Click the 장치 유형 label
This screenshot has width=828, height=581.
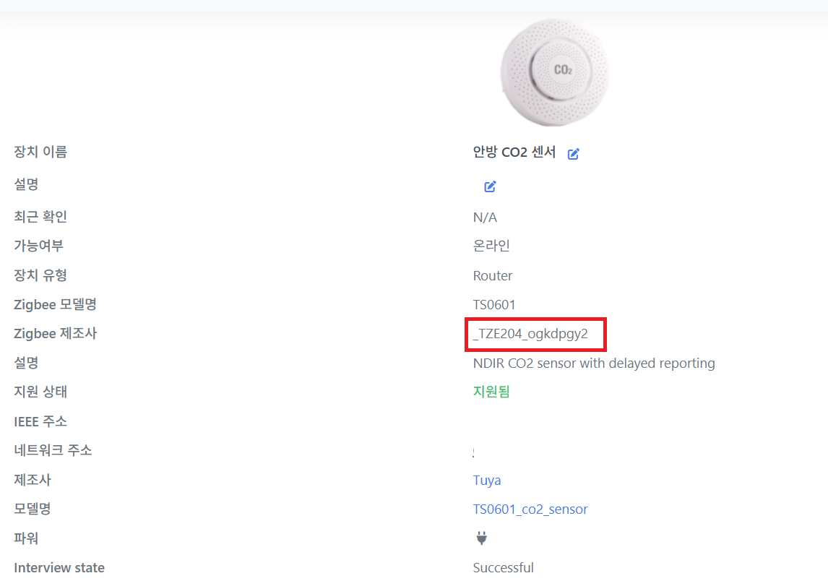[x=40, y=275]
